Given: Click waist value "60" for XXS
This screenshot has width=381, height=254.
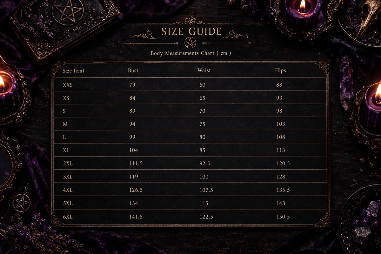Looking at the screenshot, I should [202, 85].
